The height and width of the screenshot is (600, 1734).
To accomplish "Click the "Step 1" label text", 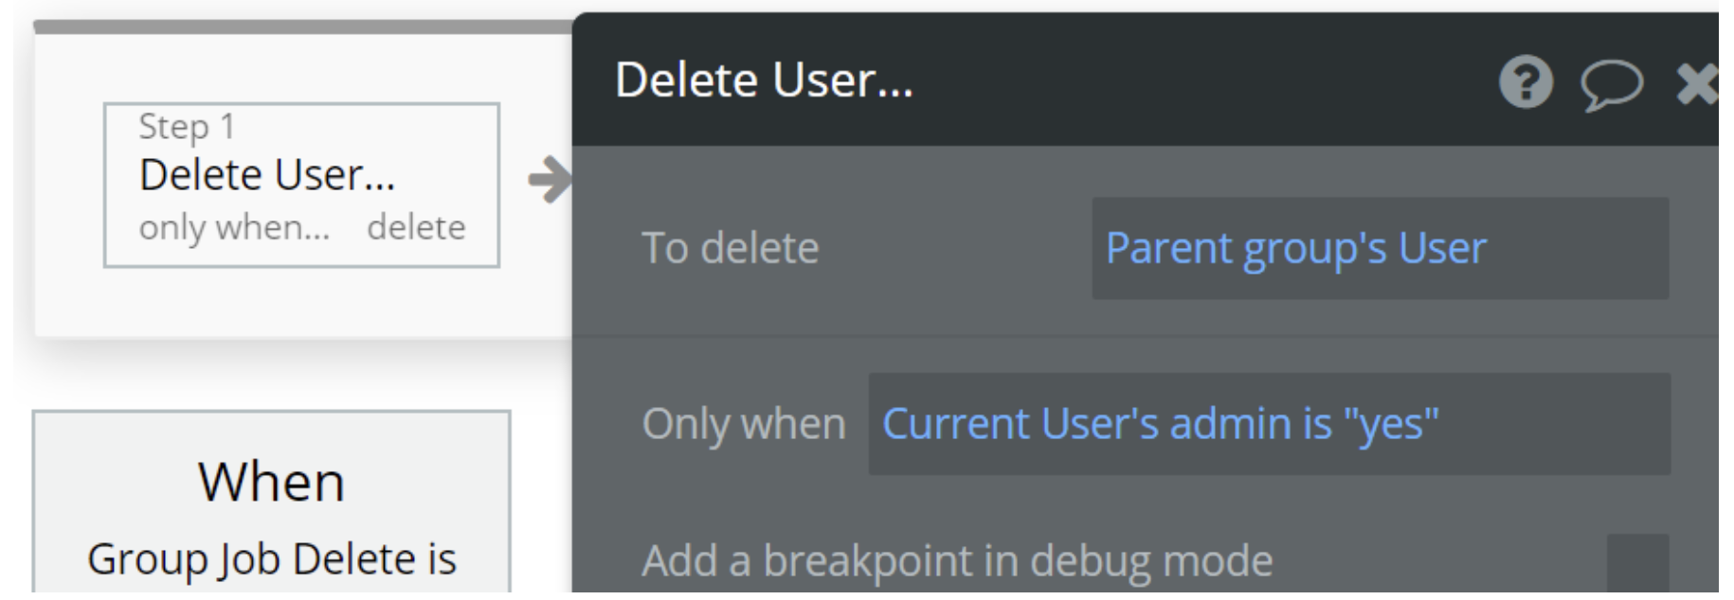I will 187,127.
